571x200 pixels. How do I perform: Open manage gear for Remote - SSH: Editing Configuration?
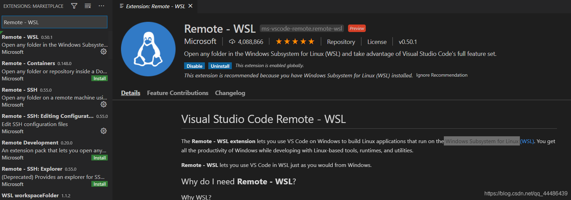tap(104, 131)
